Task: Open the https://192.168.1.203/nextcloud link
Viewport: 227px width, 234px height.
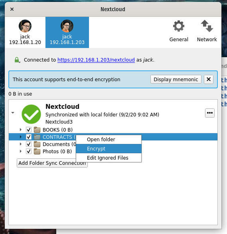Action: pos(96,60)
